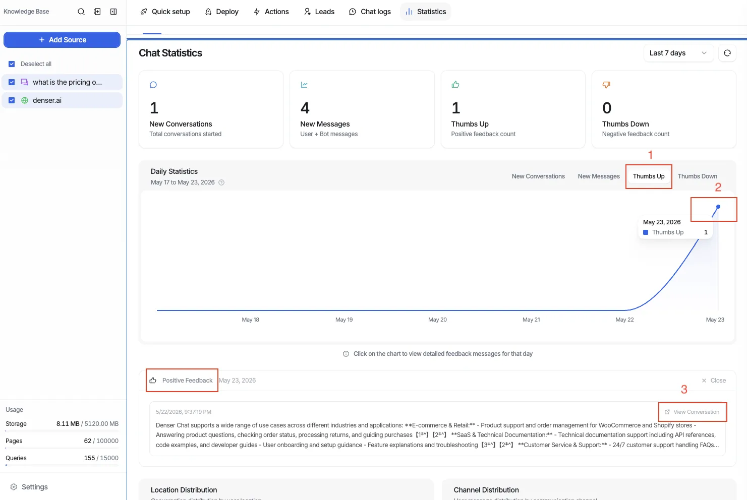Click the globe icon for denser.ai
Image resolution: width=747 pixels, height=500 pixels.
pos(24,100)
